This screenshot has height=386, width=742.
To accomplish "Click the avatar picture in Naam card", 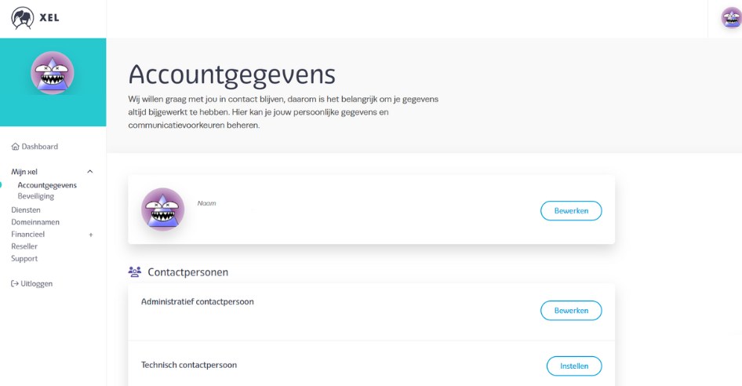I will click(x=163, y=209).
